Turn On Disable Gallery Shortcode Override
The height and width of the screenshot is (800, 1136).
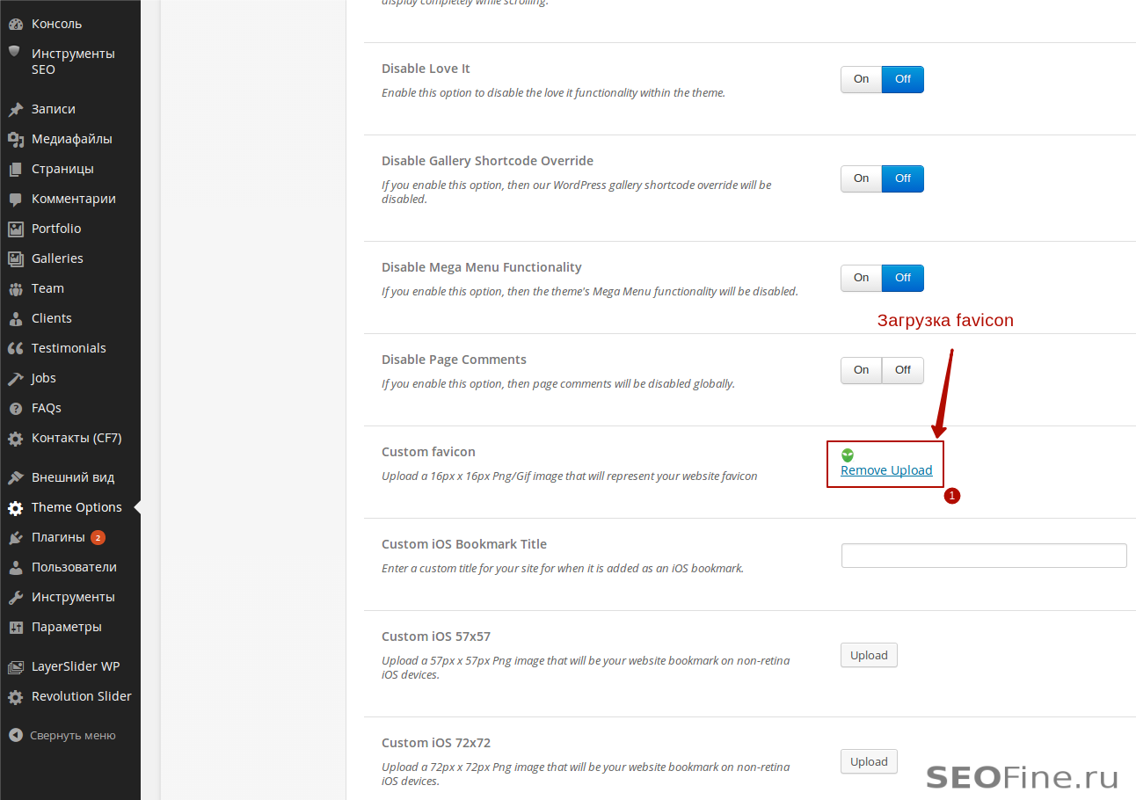pyautogui.click(x=861, y=178)
